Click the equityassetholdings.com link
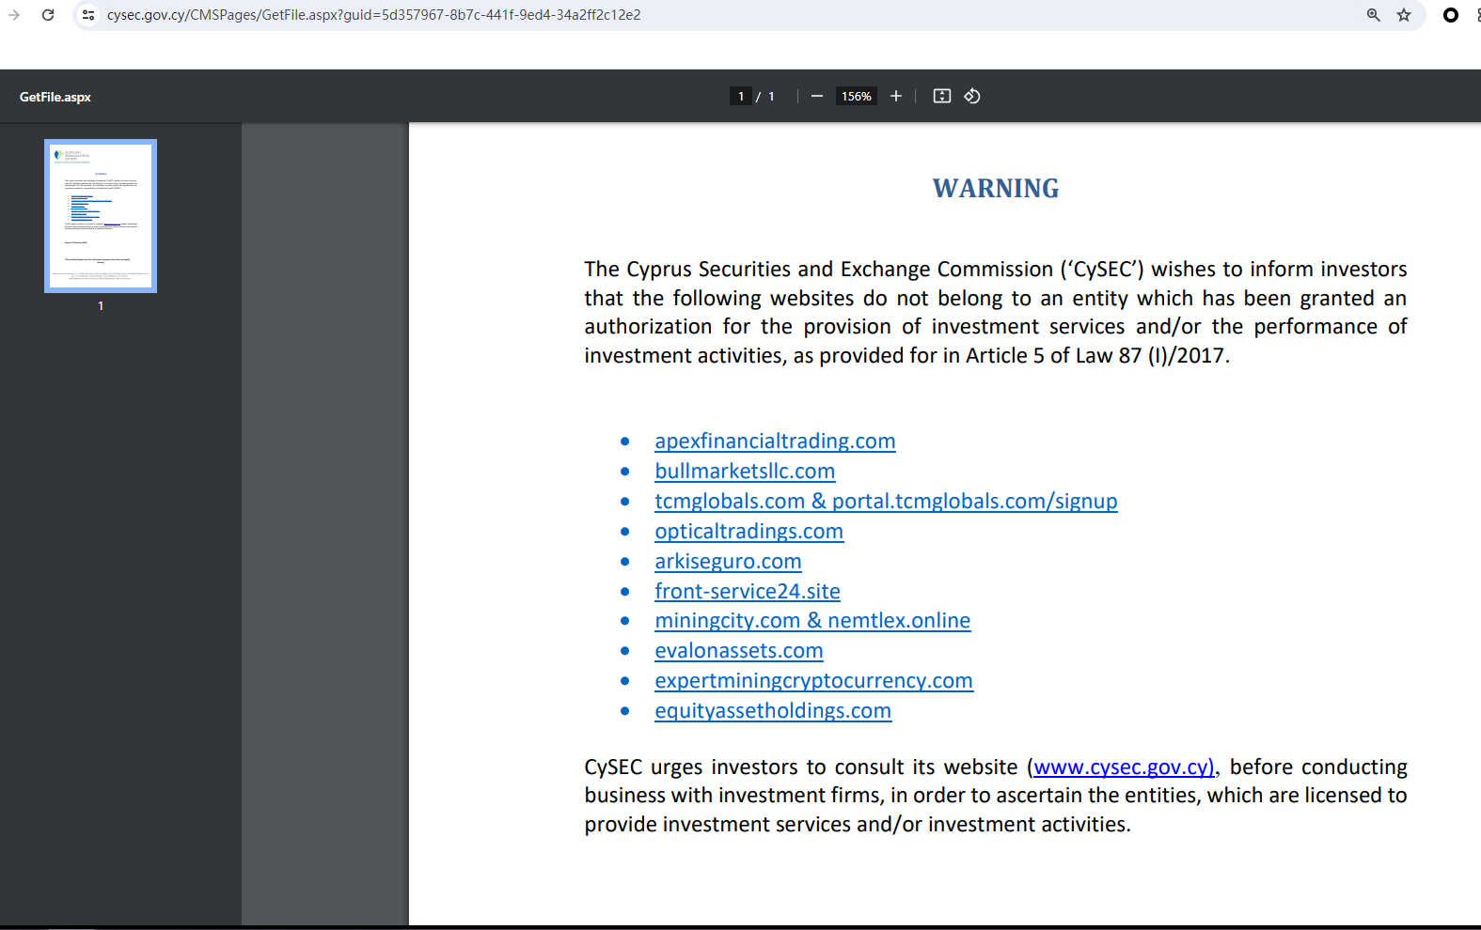 pos(773,711)
